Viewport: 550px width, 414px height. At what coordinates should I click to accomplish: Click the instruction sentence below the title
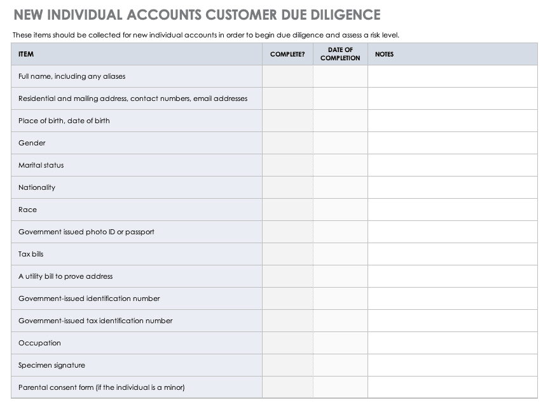coord(206,35)
